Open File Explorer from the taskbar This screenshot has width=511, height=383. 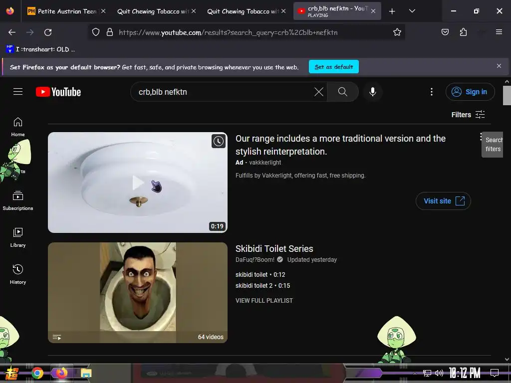click(86, 373)
